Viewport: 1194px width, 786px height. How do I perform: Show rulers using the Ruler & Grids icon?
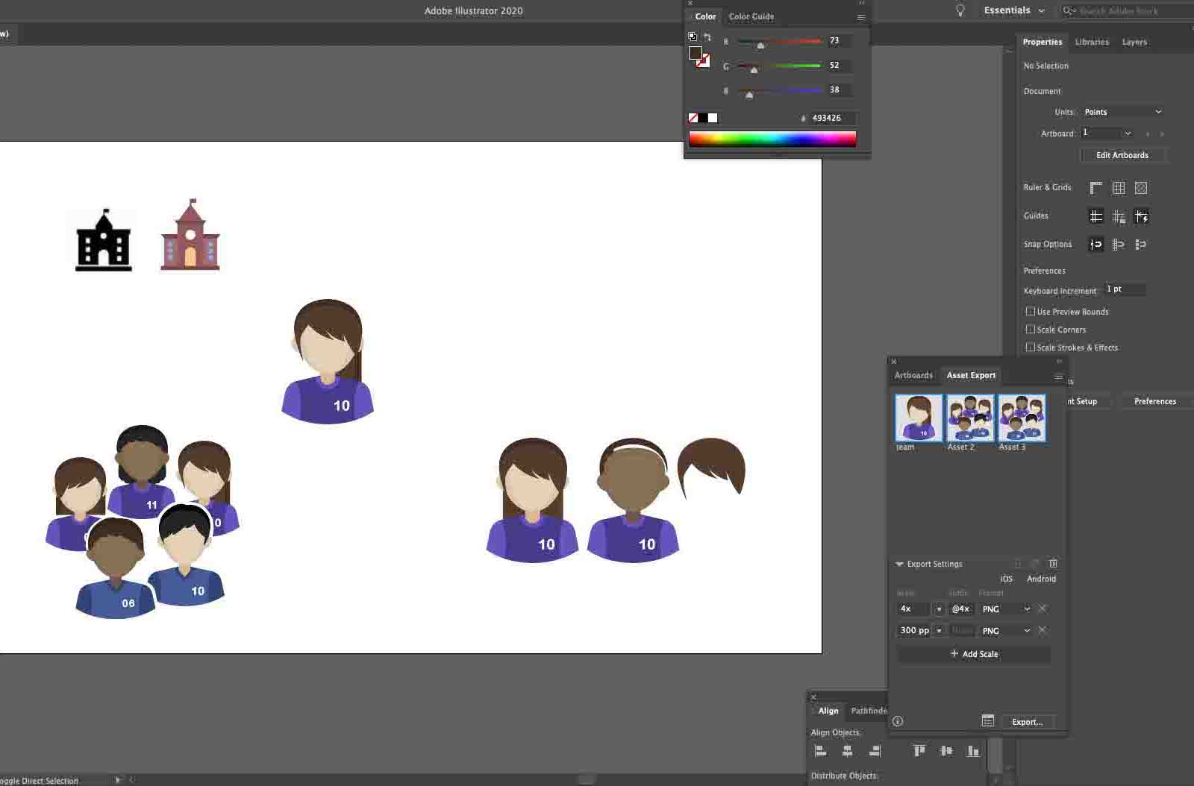coord(1095,188)
